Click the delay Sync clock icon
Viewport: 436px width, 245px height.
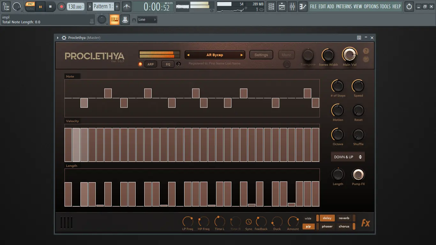pyautogui.click(x=249, y=222)
